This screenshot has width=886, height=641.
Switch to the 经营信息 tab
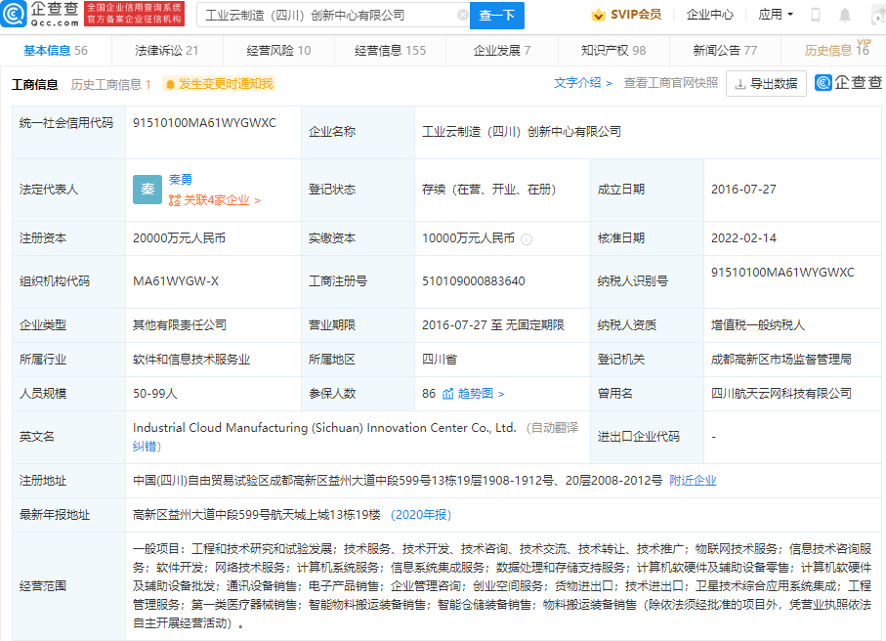(x=391, y=50)
